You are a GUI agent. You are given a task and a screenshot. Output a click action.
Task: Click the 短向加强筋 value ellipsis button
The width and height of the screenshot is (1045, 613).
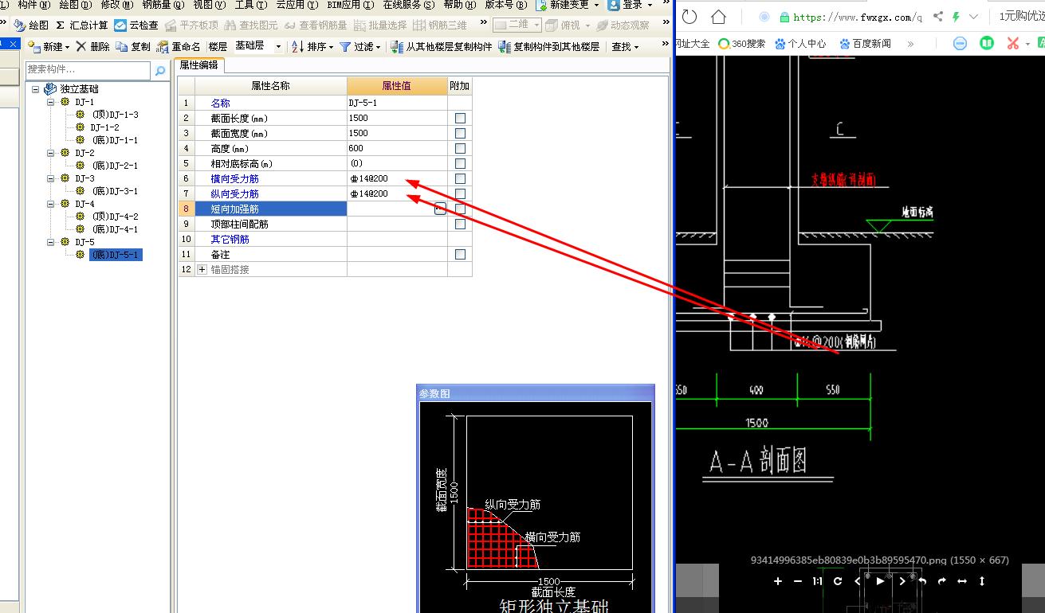(440, 209)
